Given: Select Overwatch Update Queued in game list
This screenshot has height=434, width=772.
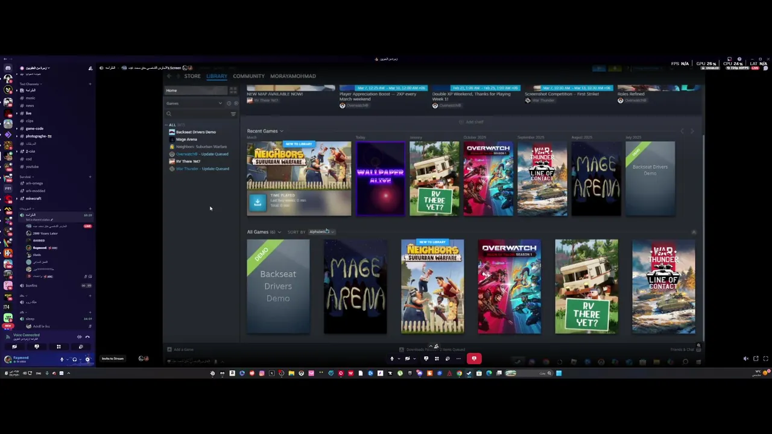Looking at the screenshot, I should click(201, 154).
